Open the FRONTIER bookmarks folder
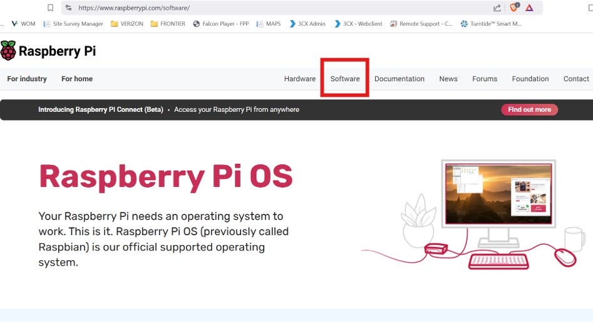This screenshot has width=593, height=322. (168, 23)
